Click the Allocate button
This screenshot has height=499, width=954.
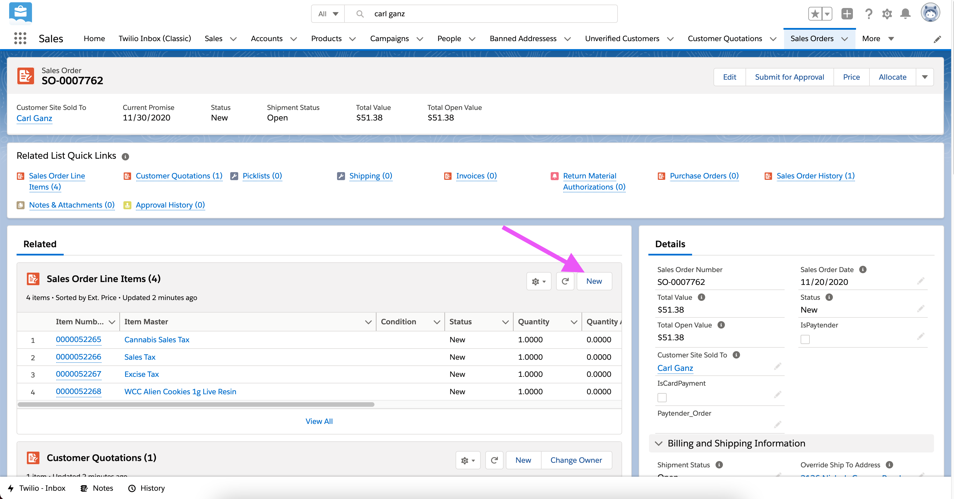[x=893, y=77]
